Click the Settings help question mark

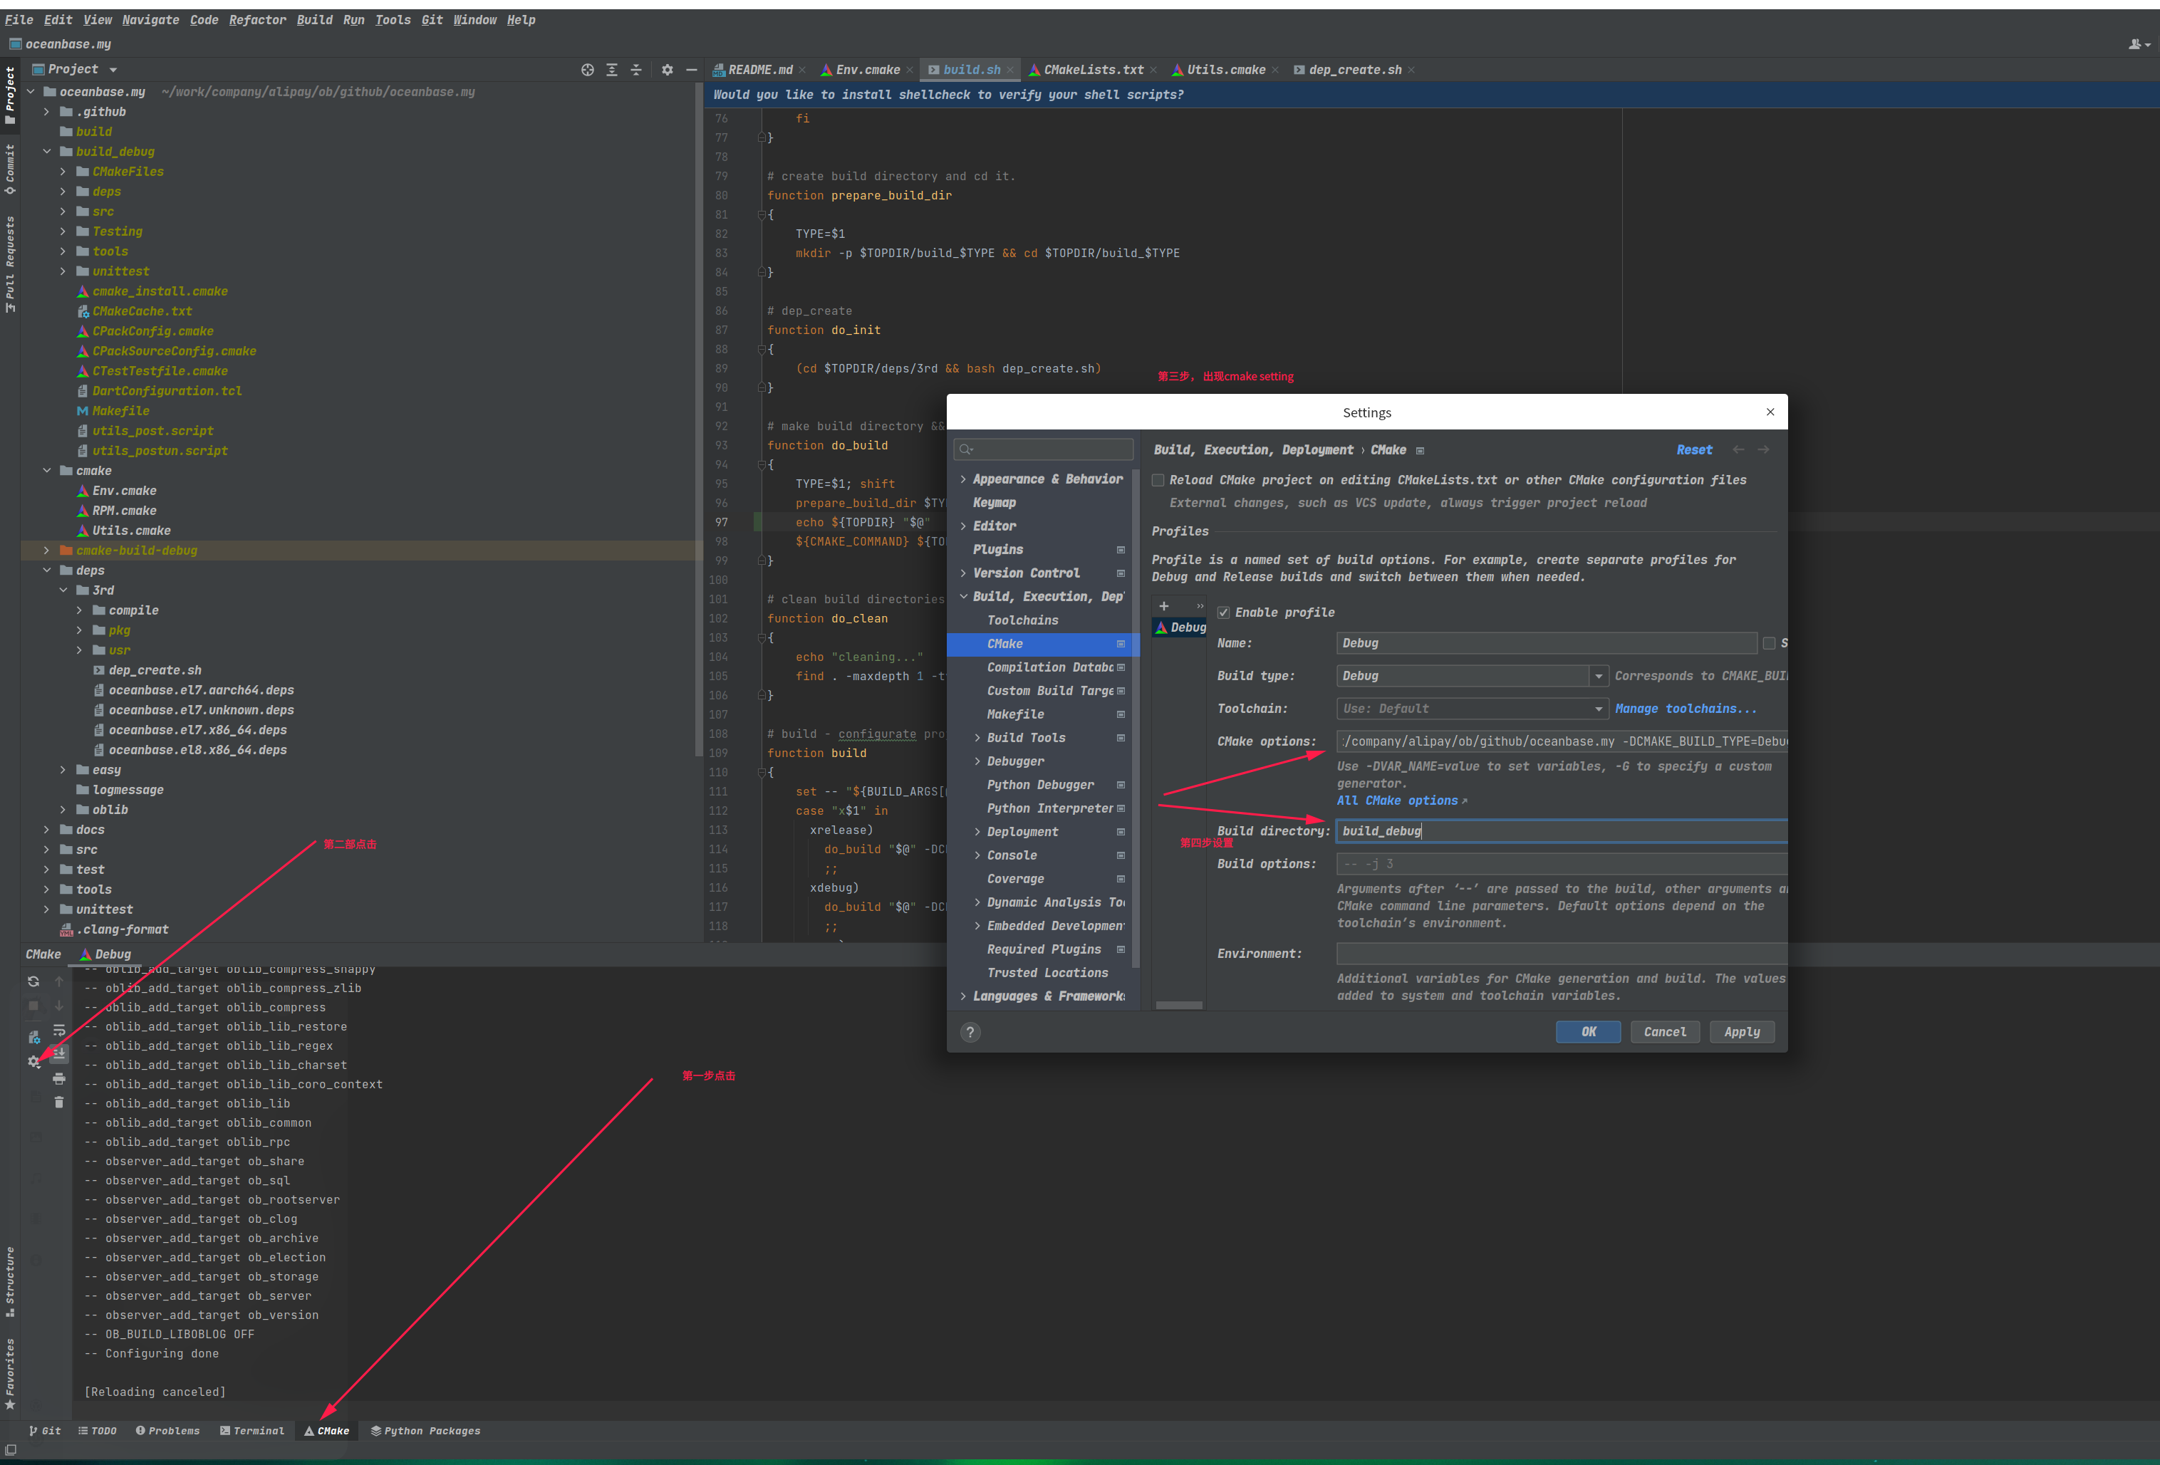[x=970, y=1032]
